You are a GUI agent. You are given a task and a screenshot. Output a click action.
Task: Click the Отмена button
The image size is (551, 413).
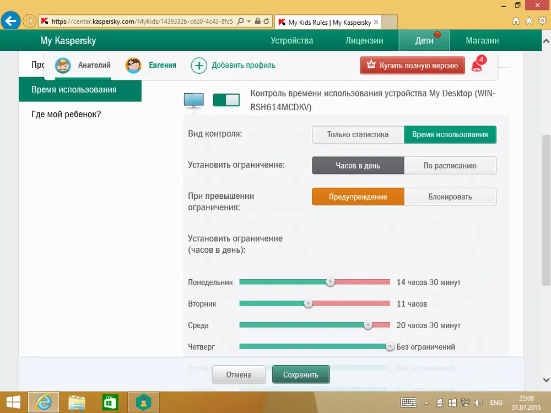[239, 374]
